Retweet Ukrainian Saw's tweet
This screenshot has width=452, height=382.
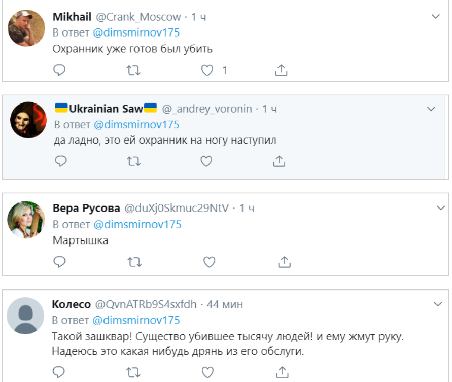(134, 161)
